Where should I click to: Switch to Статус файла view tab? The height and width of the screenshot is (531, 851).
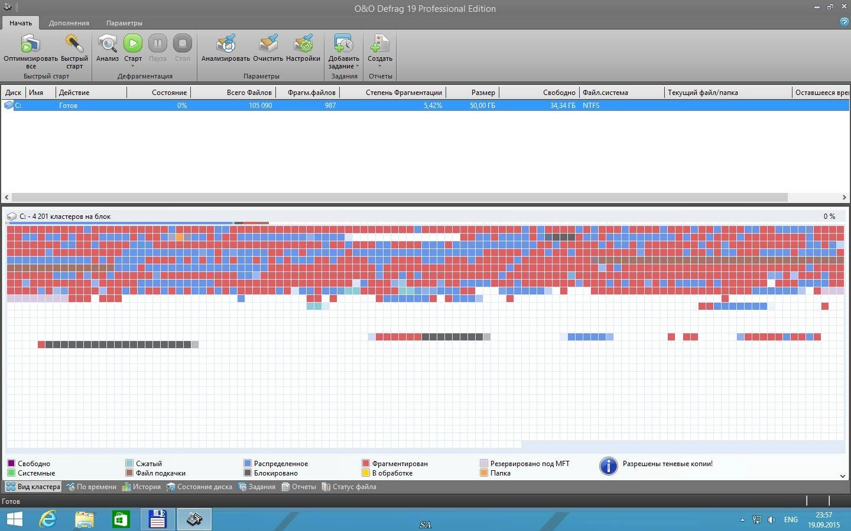349,487
